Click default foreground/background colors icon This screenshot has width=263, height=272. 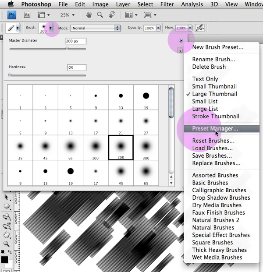[3, 252]
